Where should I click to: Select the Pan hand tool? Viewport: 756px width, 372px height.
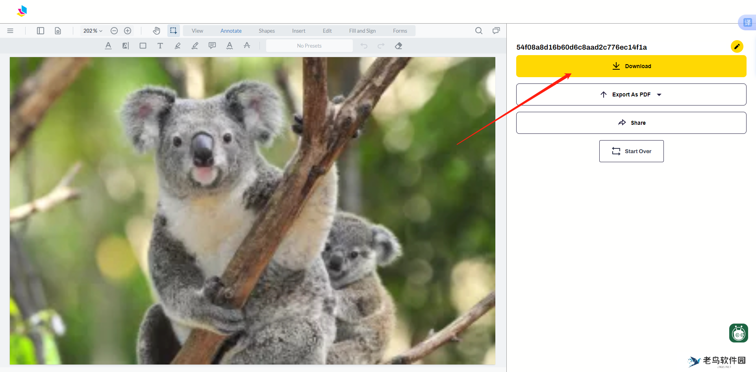156,31
